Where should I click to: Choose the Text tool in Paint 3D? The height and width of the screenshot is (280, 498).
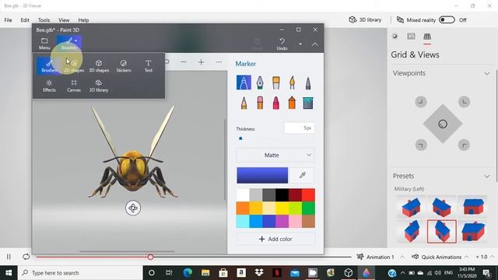coord(149,65)
